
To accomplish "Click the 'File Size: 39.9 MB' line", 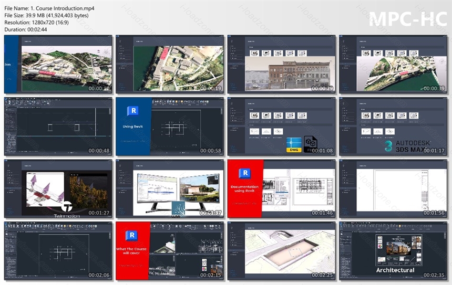I will 46,16.
